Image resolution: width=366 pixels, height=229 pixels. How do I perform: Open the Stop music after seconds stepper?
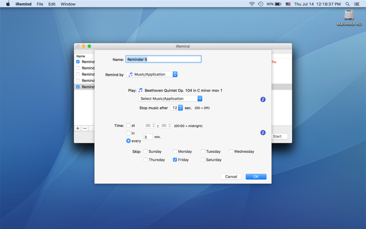180,108
